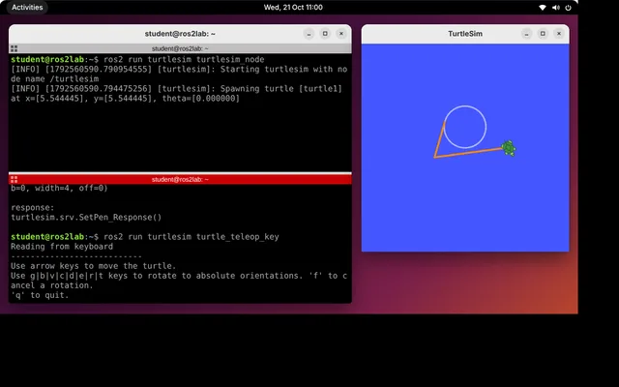Click the 'ros2 run turtlesim turtlesim_node' command
The height and width of the screenshot is (387, 619).
[x=184, y=59]
